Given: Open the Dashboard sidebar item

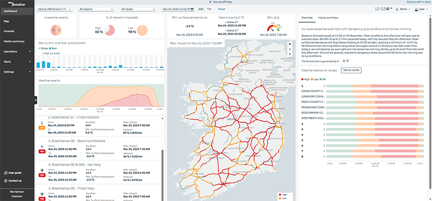Looking at the screenshot, I should pos(17,11).
